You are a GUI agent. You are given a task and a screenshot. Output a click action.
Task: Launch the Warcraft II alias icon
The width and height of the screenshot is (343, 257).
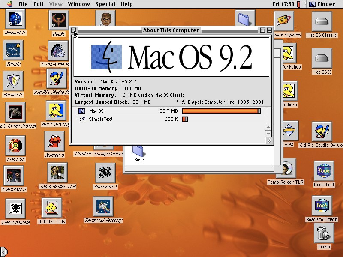point(14,176)
